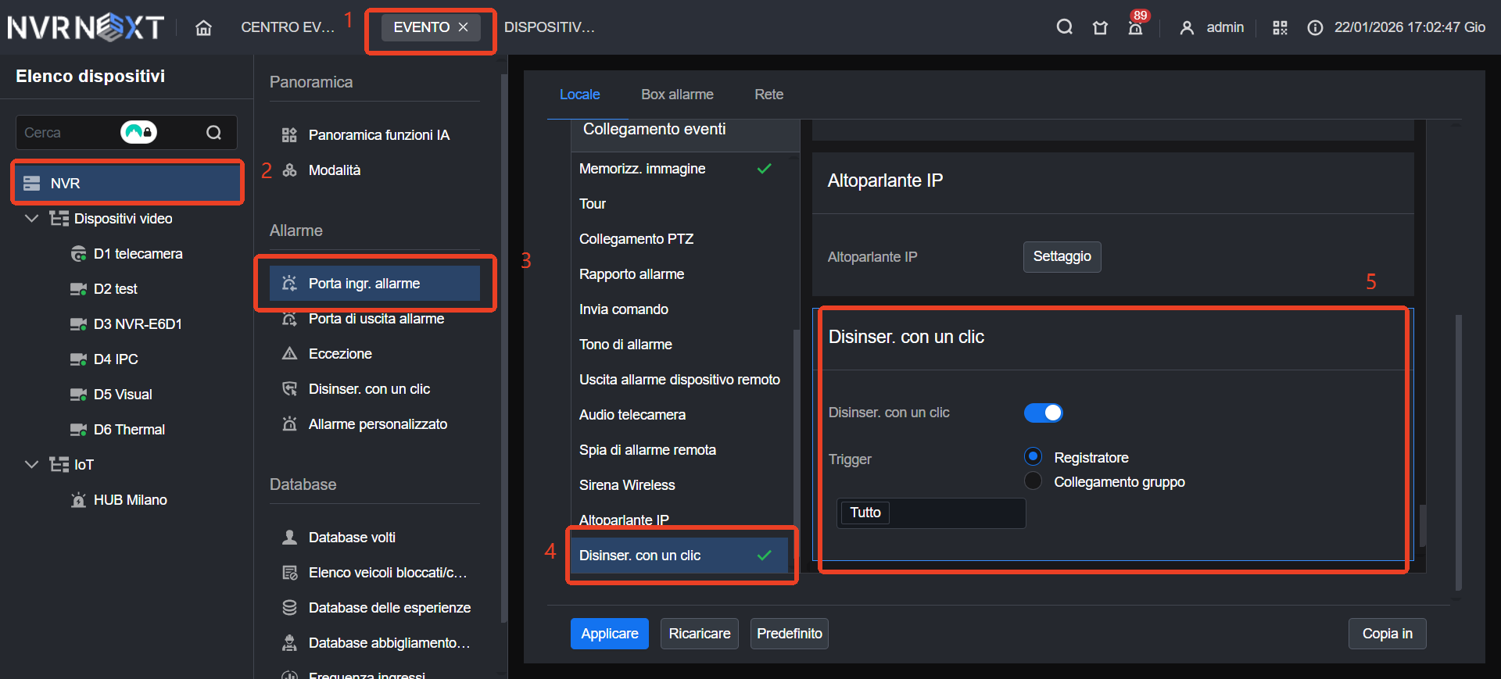This screenshot has width=1501, height=679.
Task: Select Invia comando linkage
Action: point(680,309)
